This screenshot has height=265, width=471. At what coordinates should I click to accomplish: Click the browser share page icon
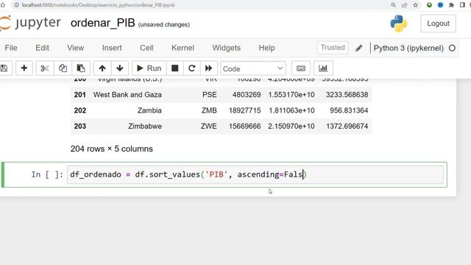point(404,5)
